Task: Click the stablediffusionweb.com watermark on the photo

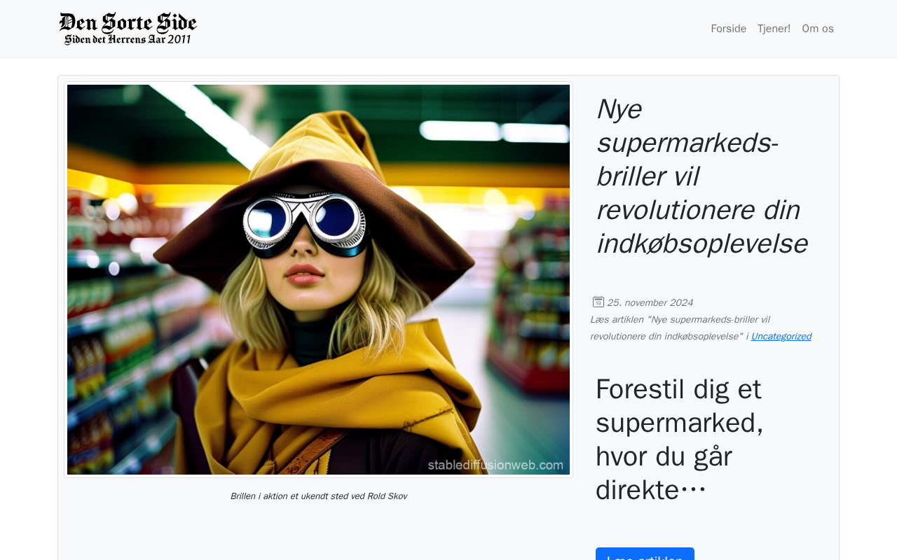Action: tap(495, 465)
